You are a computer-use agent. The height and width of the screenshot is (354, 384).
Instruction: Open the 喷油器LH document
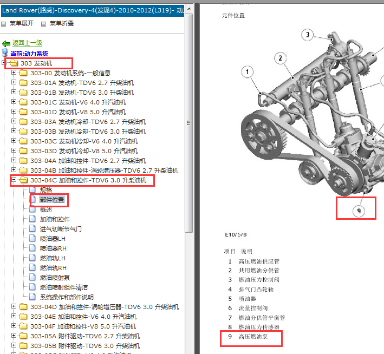(53, 239)
